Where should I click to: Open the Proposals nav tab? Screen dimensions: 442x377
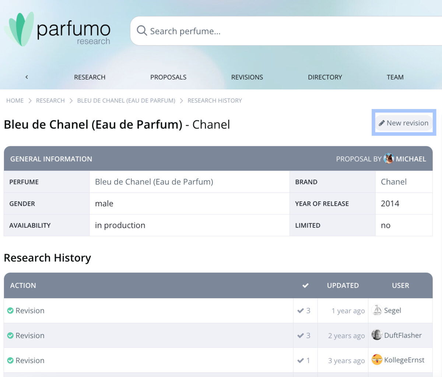coord(168,77)
